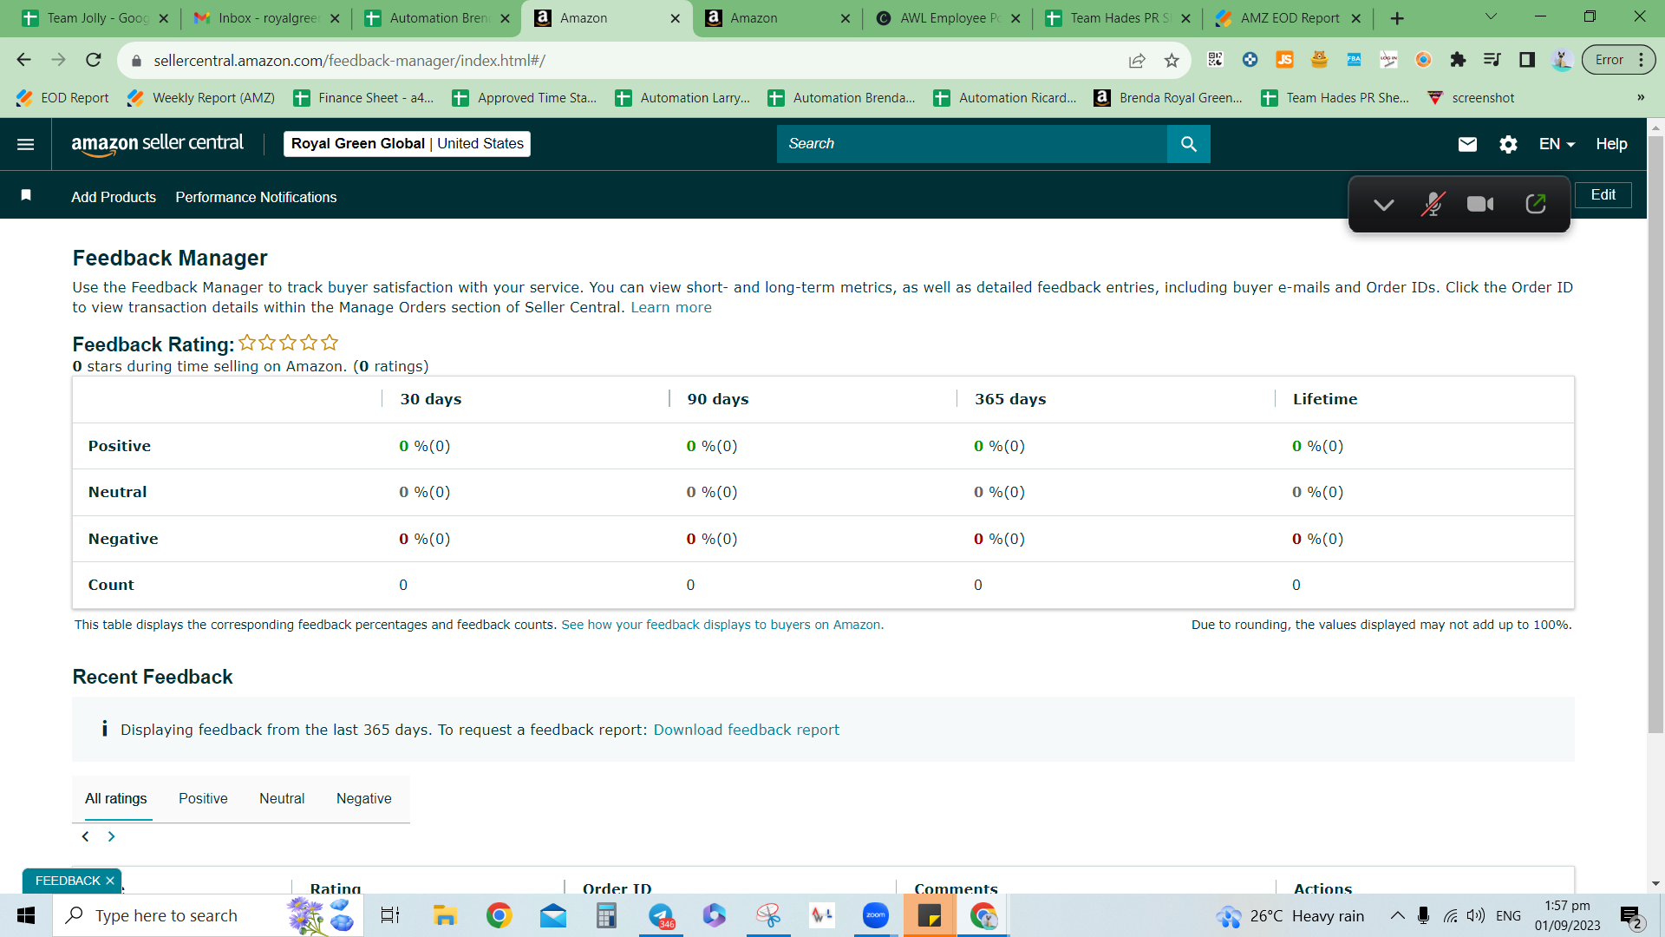
Task: Click the JS extension icon
Action: 1284,60
